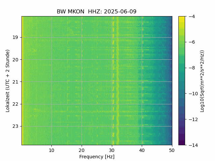Click the 19 hour y-axis tick label

(x=15, y=37)
